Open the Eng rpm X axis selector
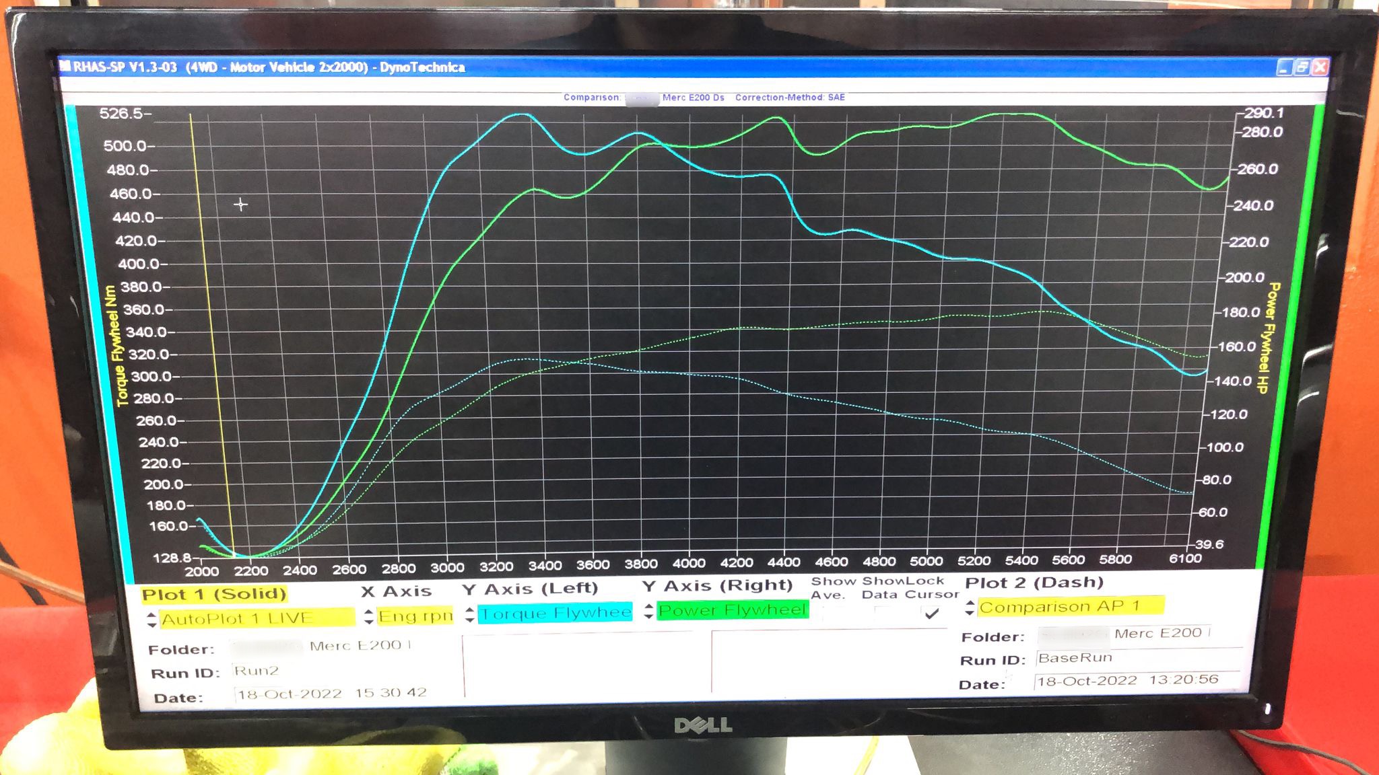Screen dimensions: 1379x775 tap(415, 616)
